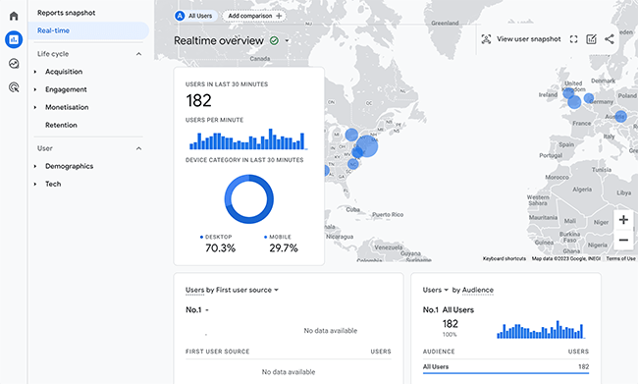The width and height of the screenshot is (638, 384).
Task: Click the plus icon in Add comparison
Action: (279, 16)
